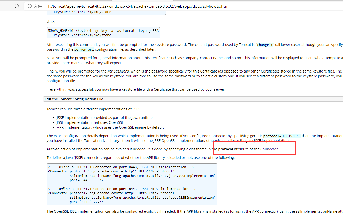Image resolution: width=343 pixels, height=215 pixels.
Task: Click the '文件' label in address bar
Action: pos(38,6)
